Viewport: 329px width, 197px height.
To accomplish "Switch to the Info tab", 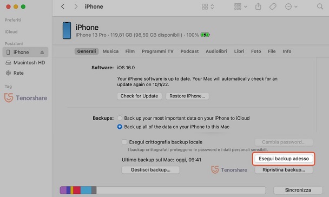I will (x=287, y=51).
